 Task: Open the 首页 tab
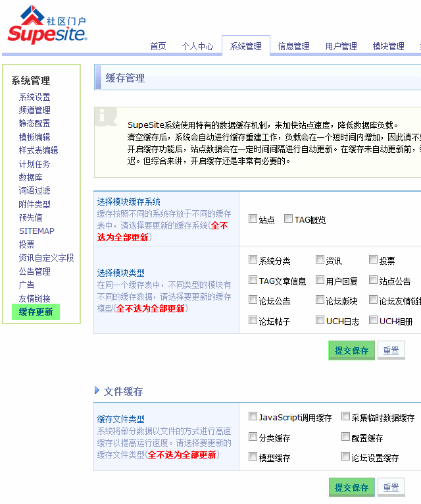point(158,46)
